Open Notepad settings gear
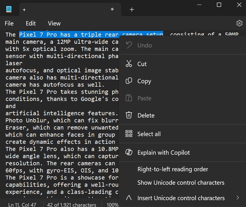The width and height of the screenshot is (246, 207). 239,23
